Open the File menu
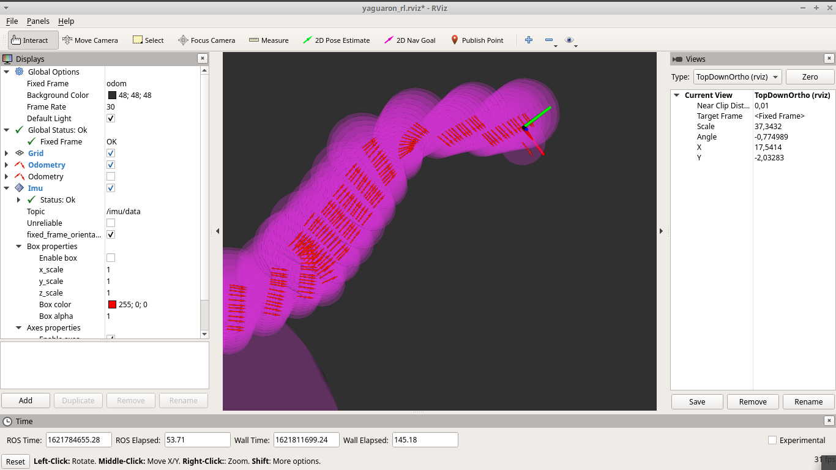The width and height of the screenshot is (836, 470). pos(12,21)
